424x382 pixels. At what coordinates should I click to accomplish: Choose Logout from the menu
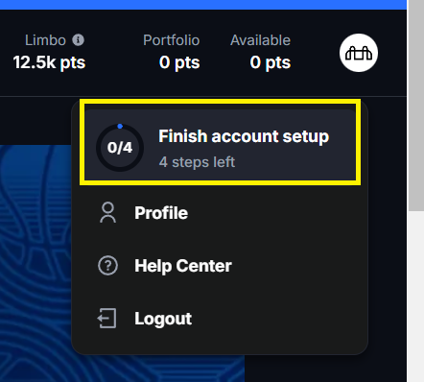click(220, 319)
